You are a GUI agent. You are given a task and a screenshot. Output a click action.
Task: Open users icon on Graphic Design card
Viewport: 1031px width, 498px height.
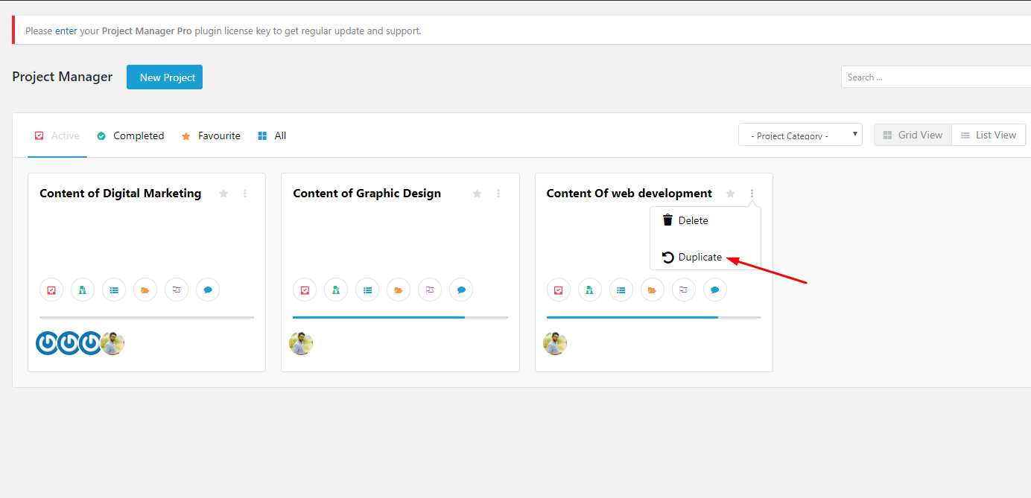coord(336,290)
